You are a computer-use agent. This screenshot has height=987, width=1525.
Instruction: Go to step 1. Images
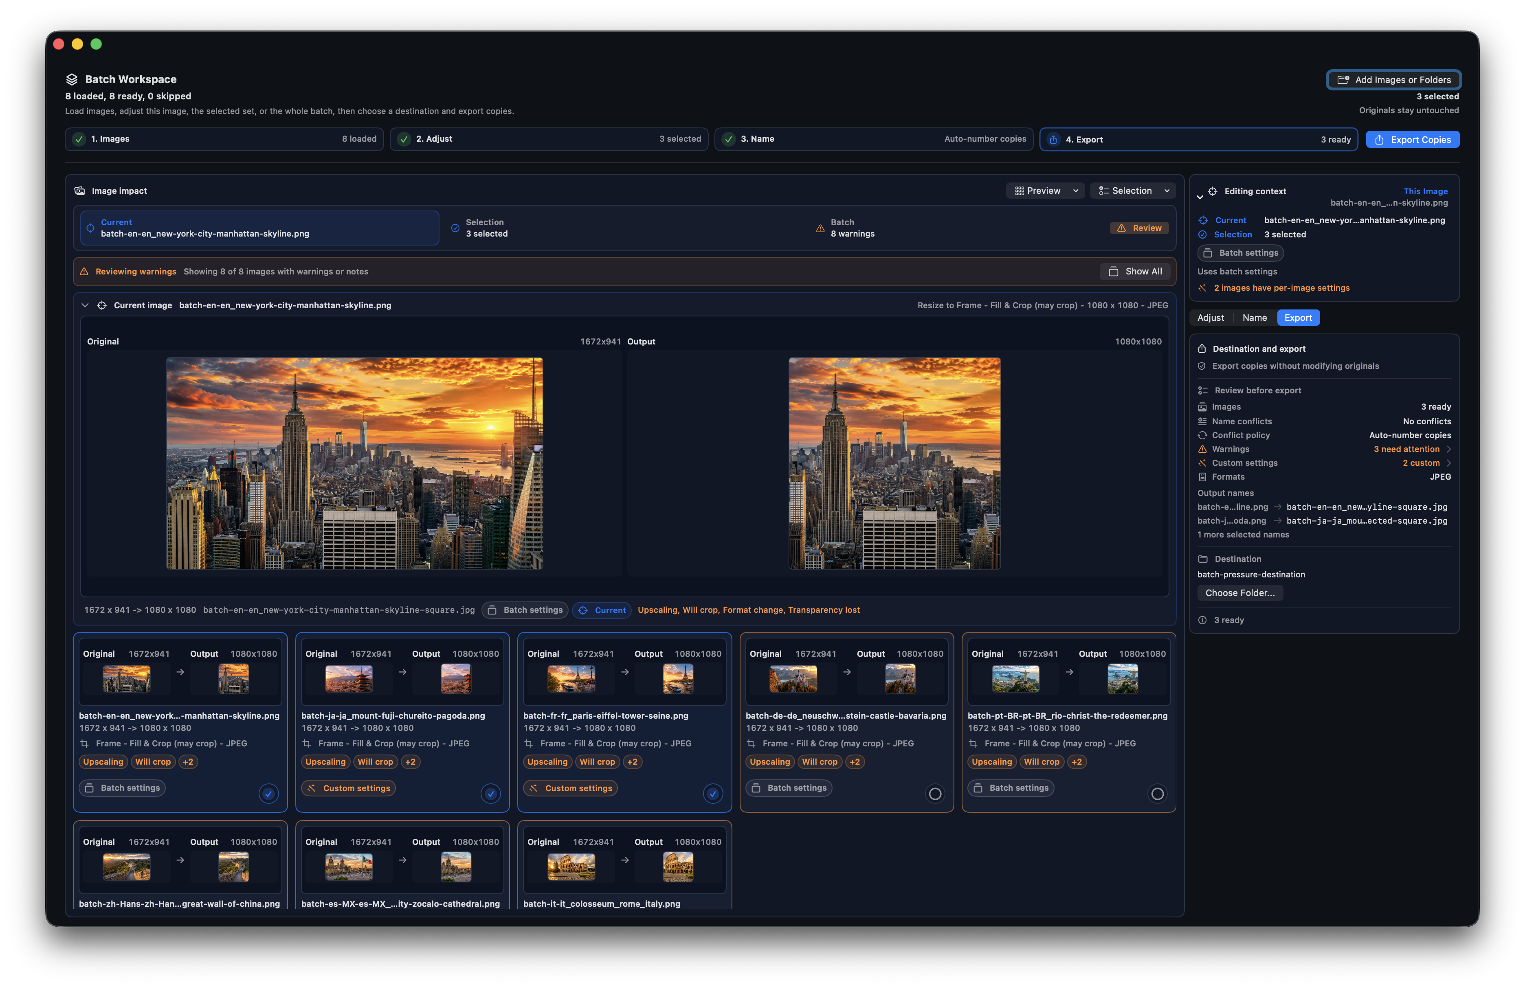click(224, 139)
